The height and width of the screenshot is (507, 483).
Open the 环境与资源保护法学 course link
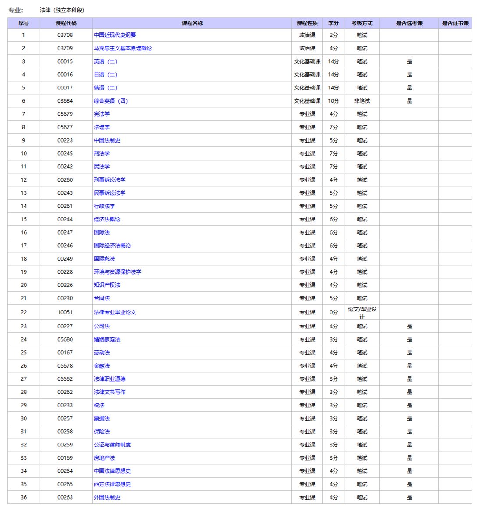tap(117, 272)
